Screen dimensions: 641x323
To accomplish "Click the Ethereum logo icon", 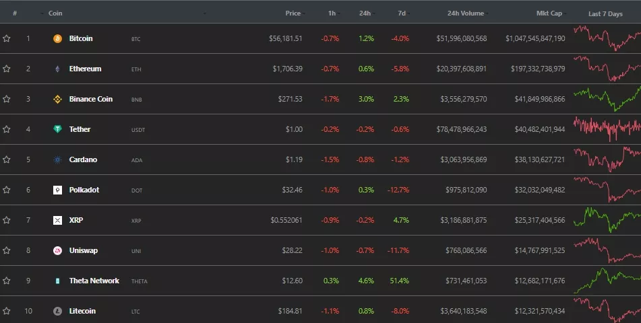I will pyautogui.click(x=57, y=69).
